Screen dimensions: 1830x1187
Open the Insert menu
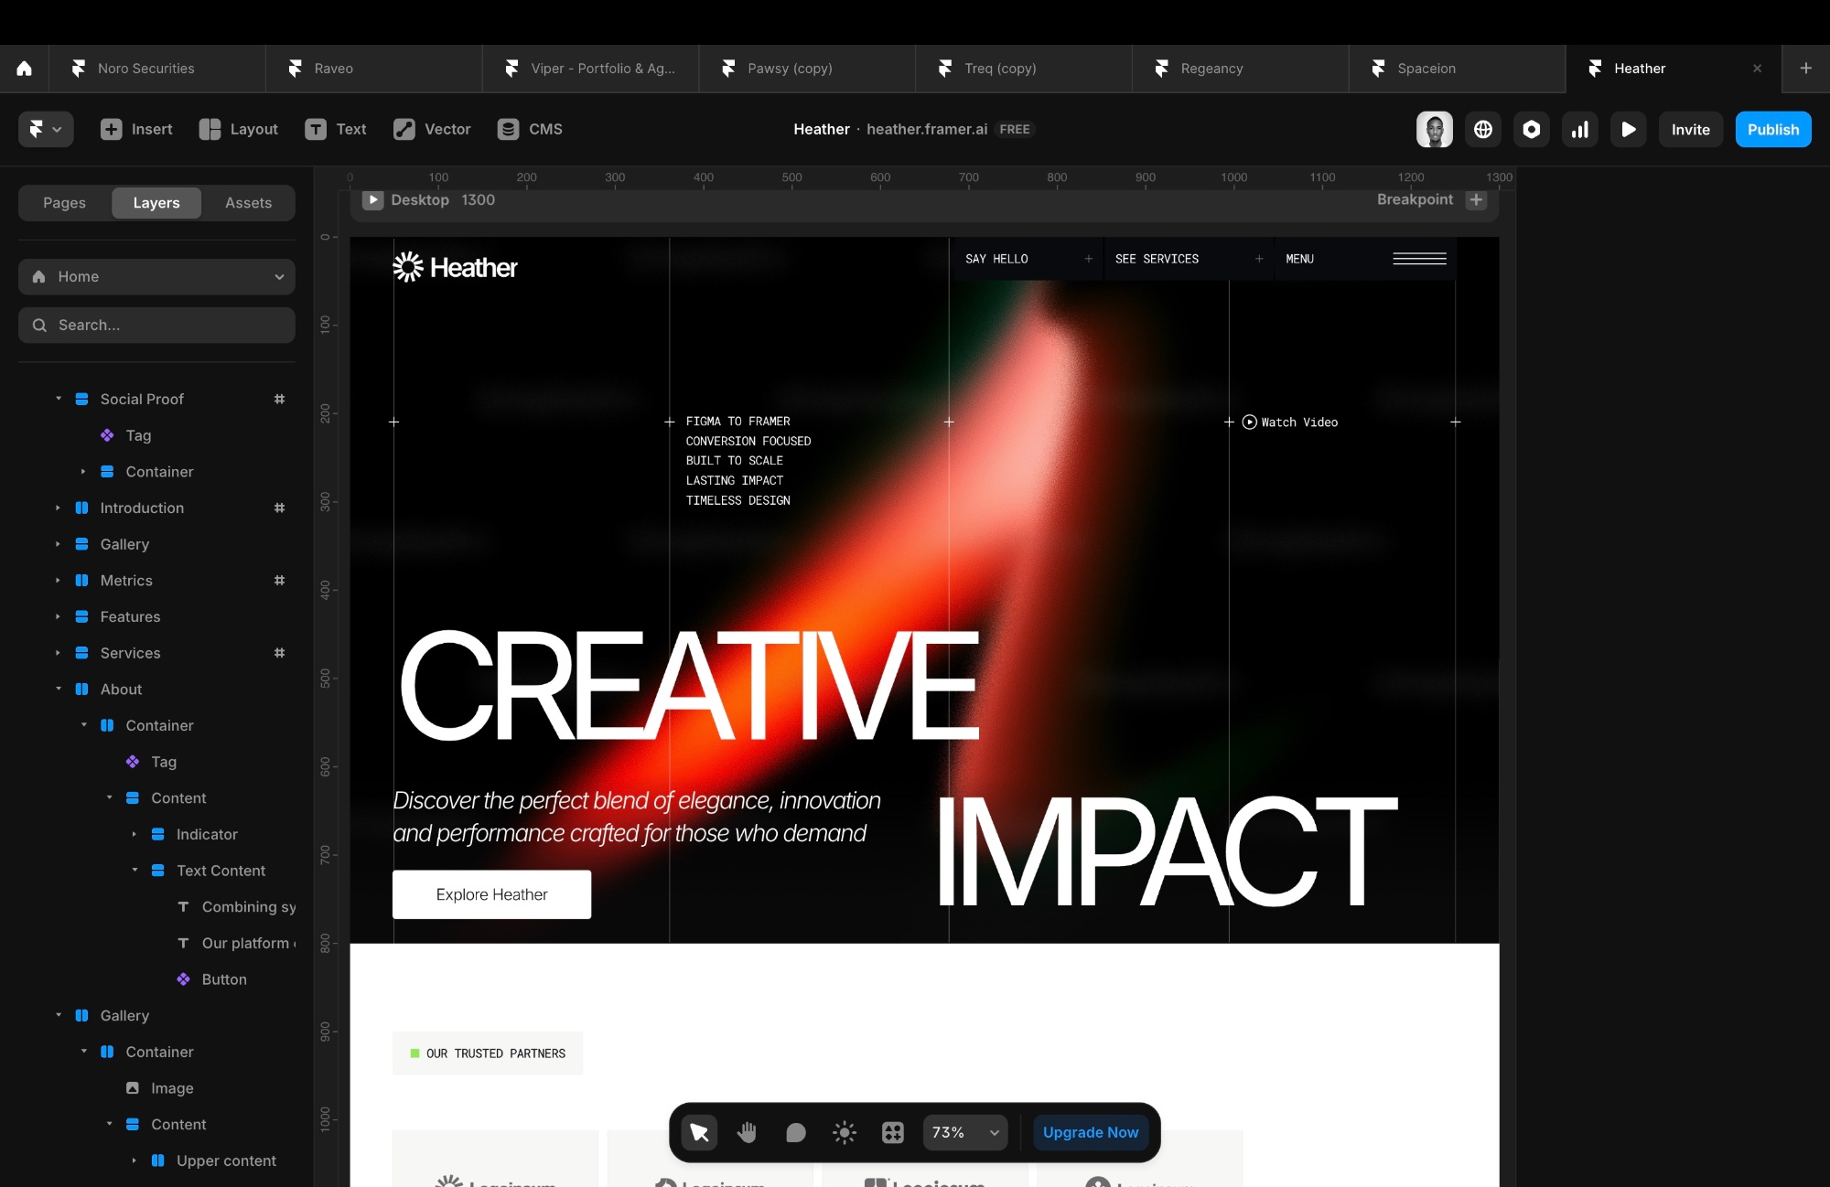click(136, 129)
